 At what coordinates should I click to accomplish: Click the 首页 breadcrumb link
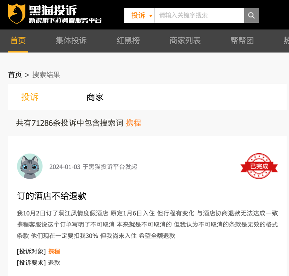click(x=15, y=75)
